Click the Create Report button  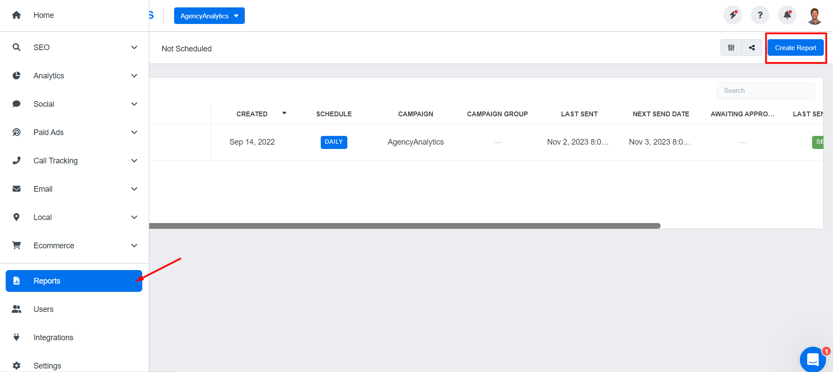tap(795, 47)
